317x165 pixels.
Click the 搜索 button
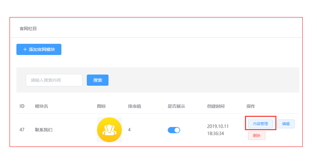pyautogui.click(x=98, y=80)
